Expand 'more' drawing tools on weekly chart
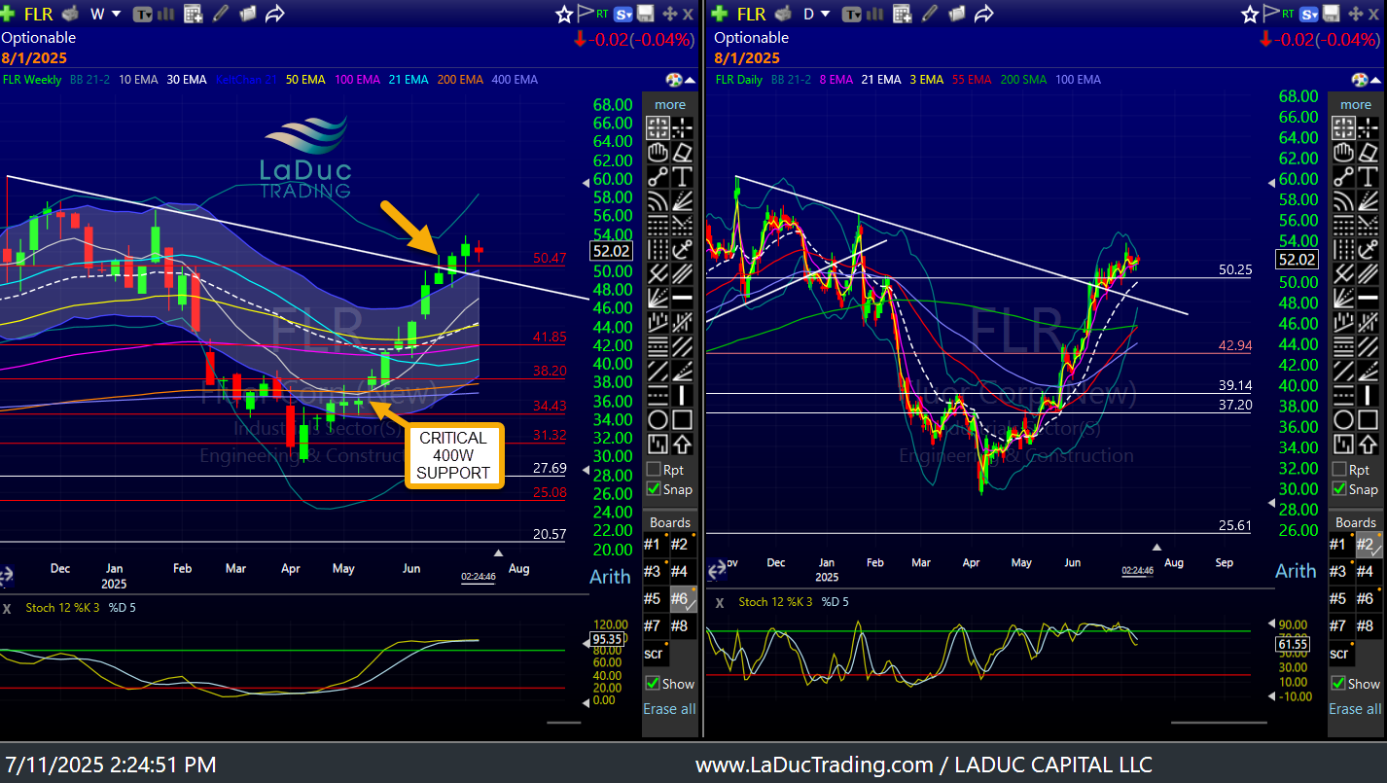 point(670,104)
